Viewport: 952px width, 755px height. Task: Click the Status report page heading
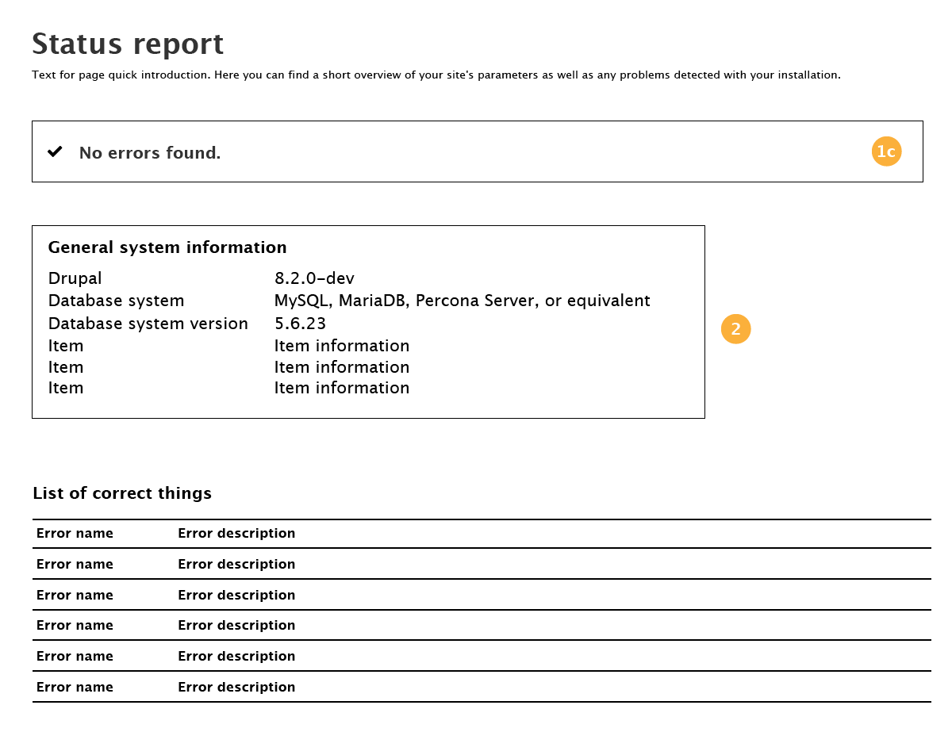(128, 44)
